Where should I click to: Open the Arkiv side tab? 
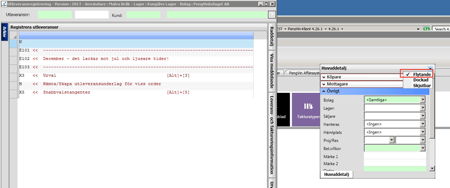[4, 32]
